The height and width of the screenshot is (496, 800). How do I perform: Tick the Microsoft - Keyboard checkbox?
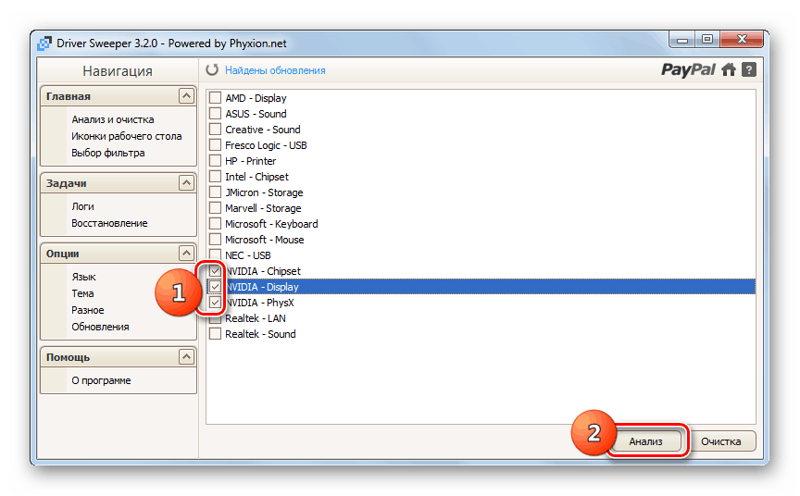tap(216, 224)
